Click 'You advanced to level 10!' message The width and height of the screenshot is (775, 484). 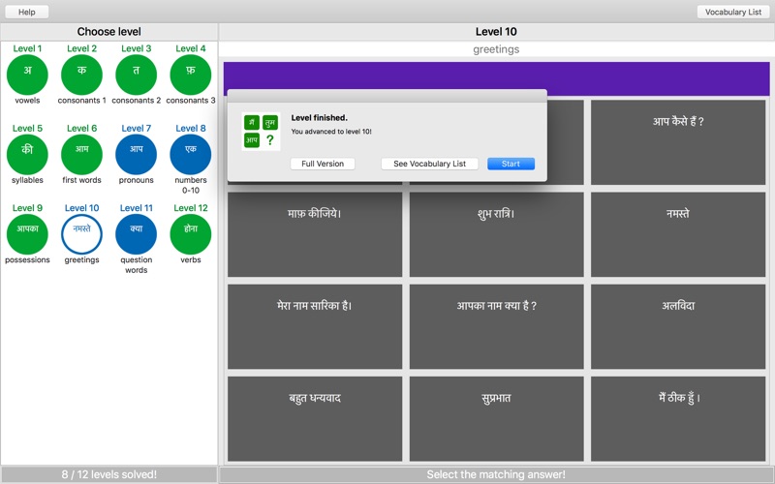(331, 132)
